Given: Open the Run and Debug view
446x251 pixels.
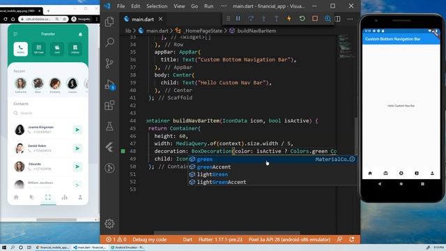Looking at the screenshot, I should tap(109, 84).
